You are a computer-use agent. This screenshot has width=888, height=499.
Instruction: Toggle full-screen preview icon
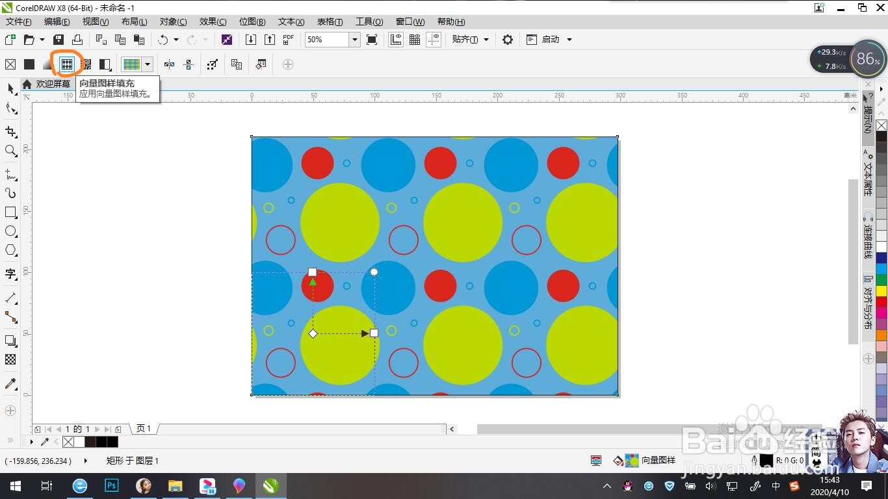pos(372,40)
